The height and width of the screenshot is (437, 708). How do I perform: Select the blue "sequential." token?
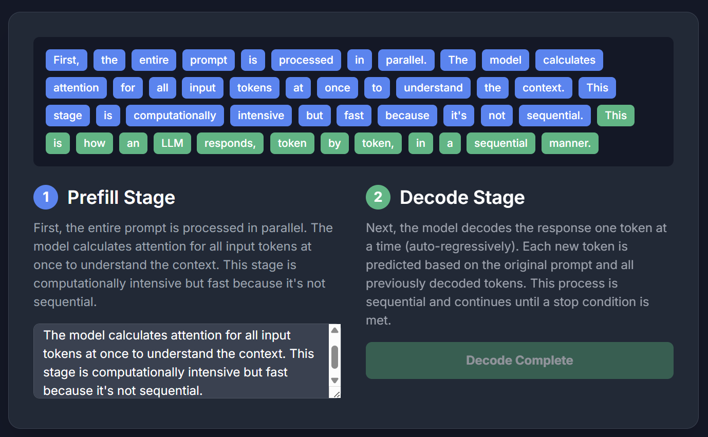coord(554,116)
